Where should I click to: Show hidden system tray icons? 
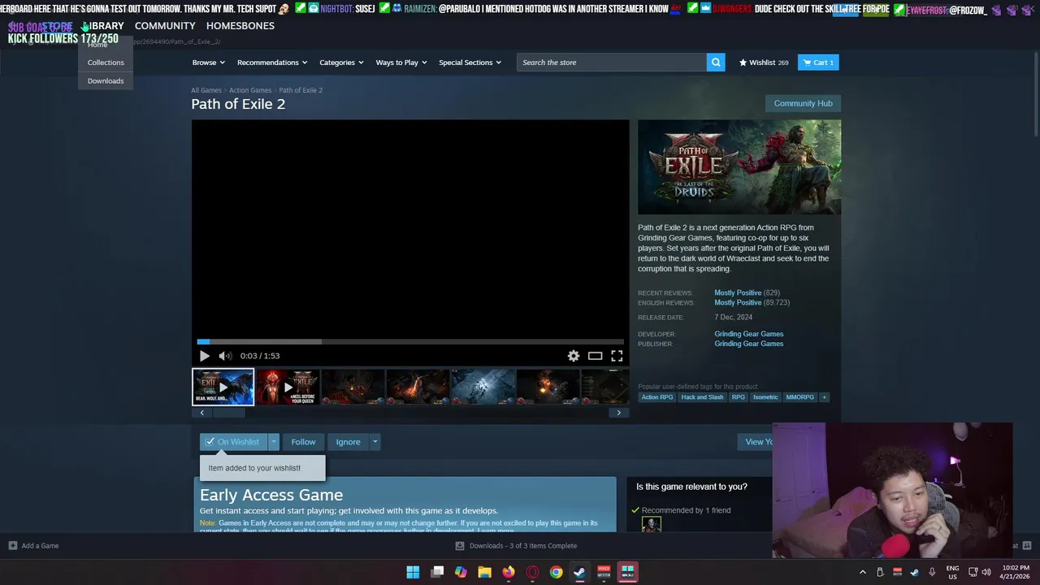[x=863, y=572]
